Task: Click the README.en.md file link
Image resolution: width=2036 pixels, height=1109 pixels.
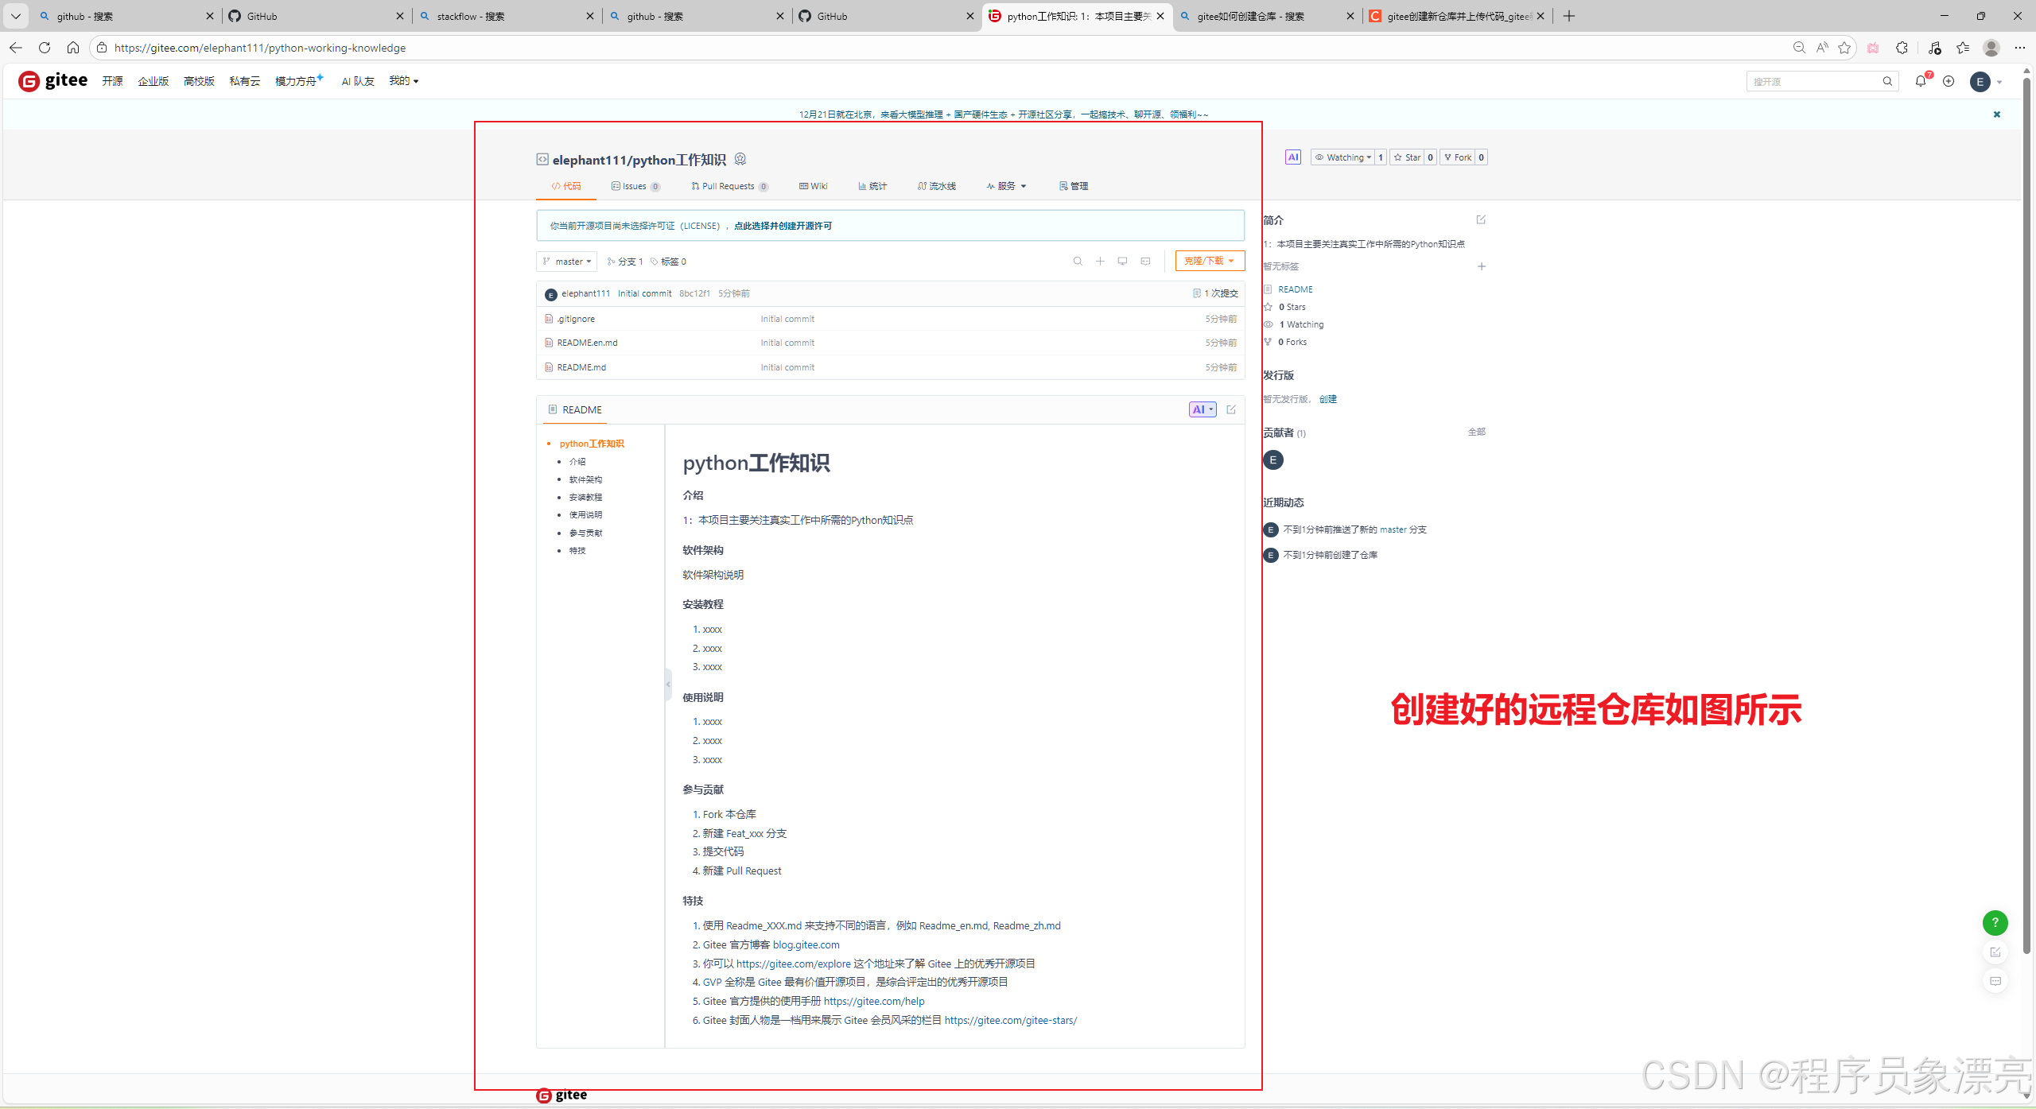Action: (x=587, y=343)
